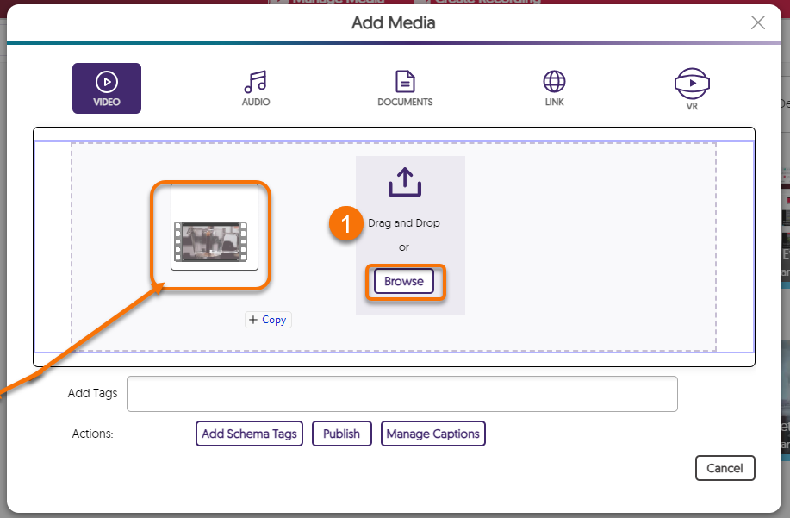Focus the Add Tags text field
790x518 pixels.
[x=401, y=394]
